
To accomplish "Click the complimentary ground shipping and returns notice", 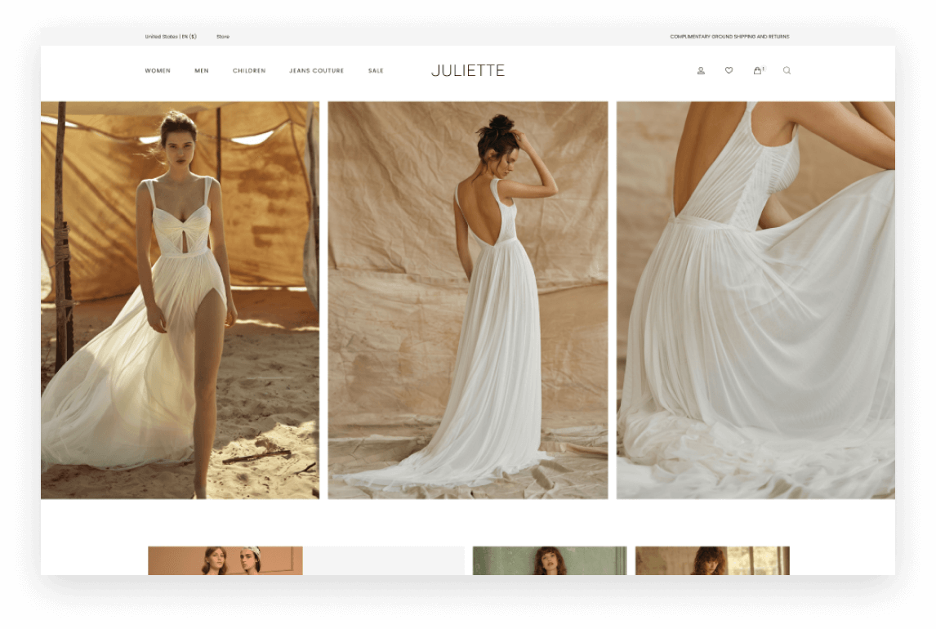I will coord(729,37).
